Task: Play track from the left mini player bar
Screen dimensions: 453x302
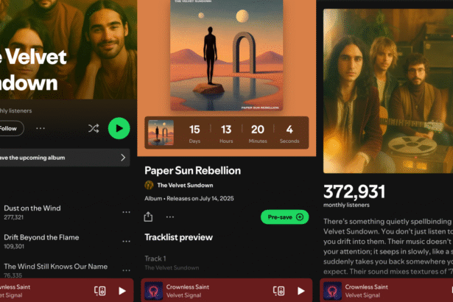Action: click(x=122, y=291)
